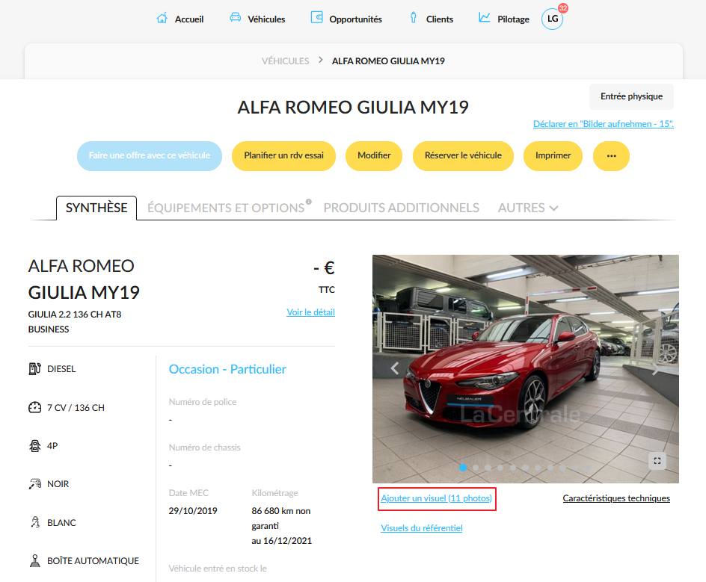The height and width of the screenshot is (582, 706).
Task: Click the paint icon beside NOIR
Action: [x=34, y=484]
